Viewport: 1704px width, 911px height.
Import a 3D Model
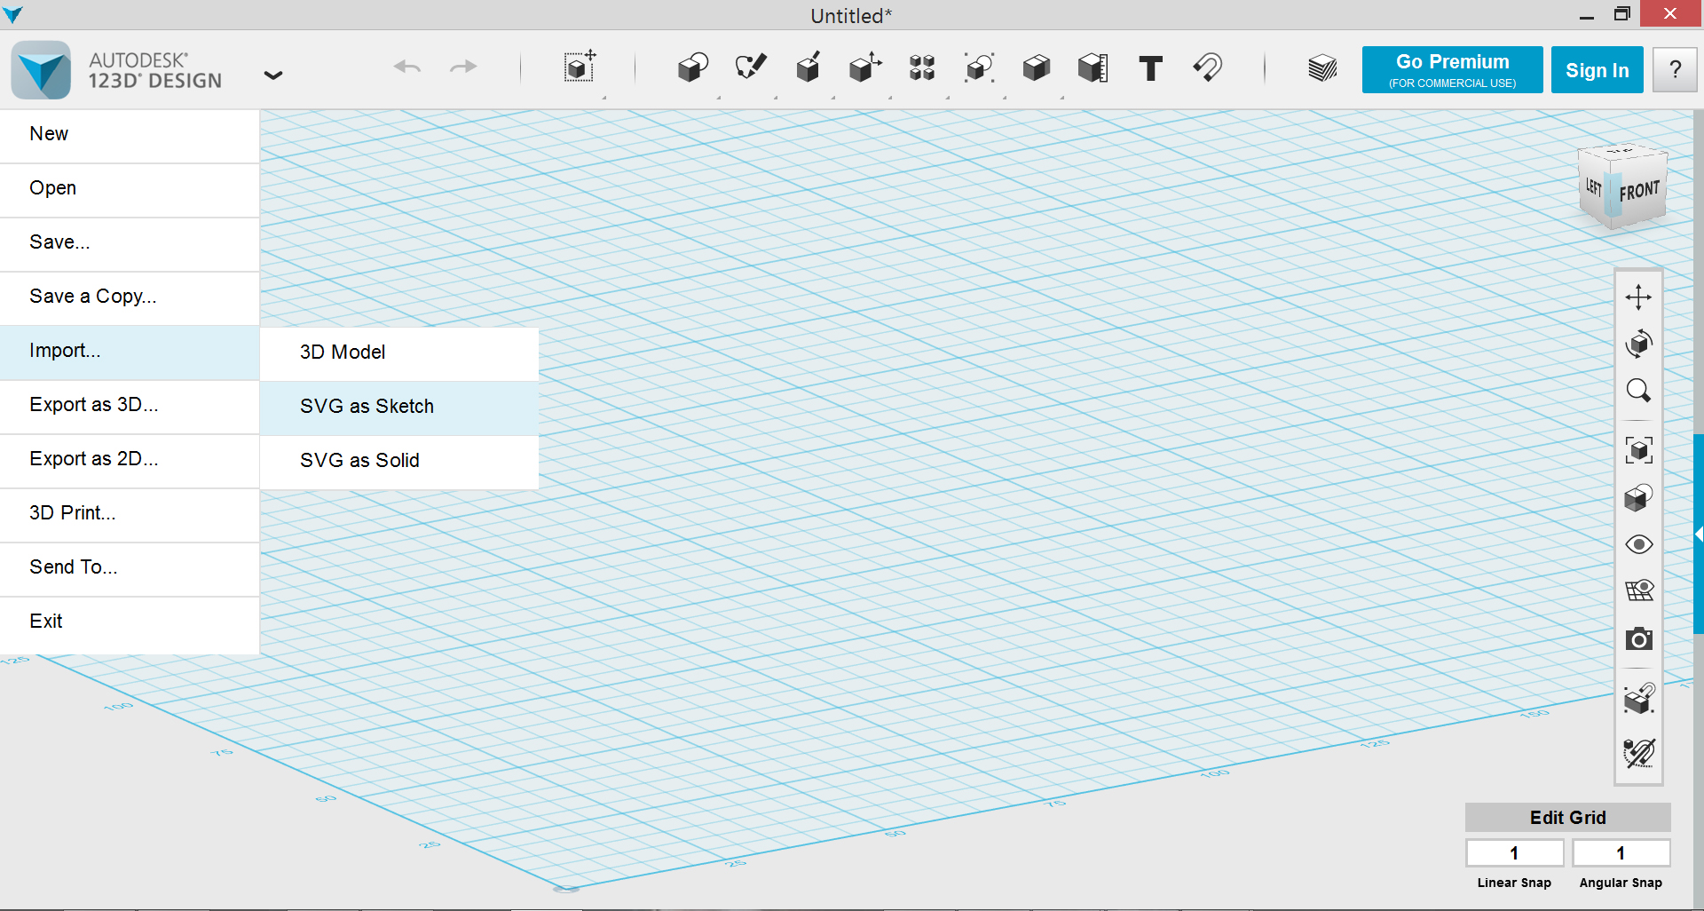coord(399,353)
